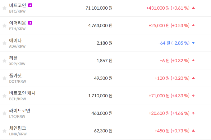Screen dimensions: 211x140
Task: Star the ADA/KRW row as favorite
Action: pos(4,43)
